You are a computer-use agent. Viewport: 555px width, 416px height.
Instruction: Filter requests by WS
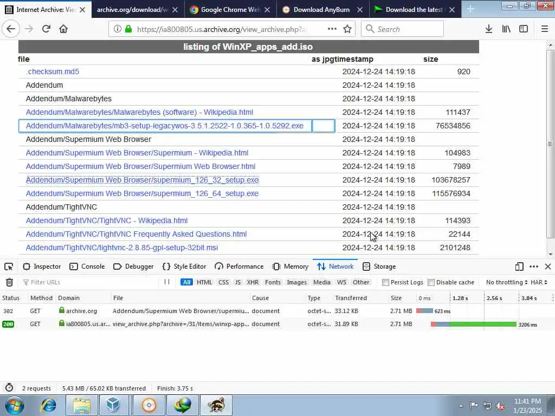coord(341,282)
